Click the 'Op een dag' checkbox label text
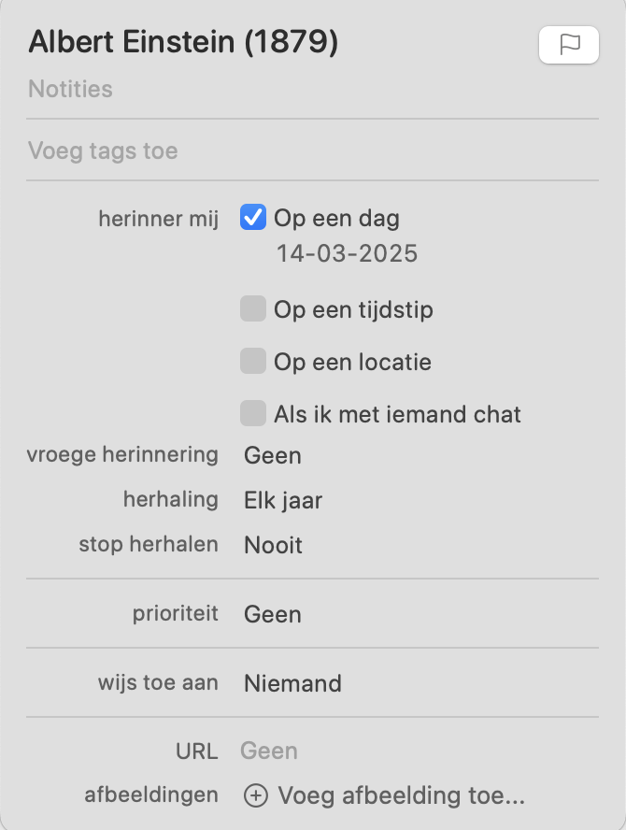 336,219
